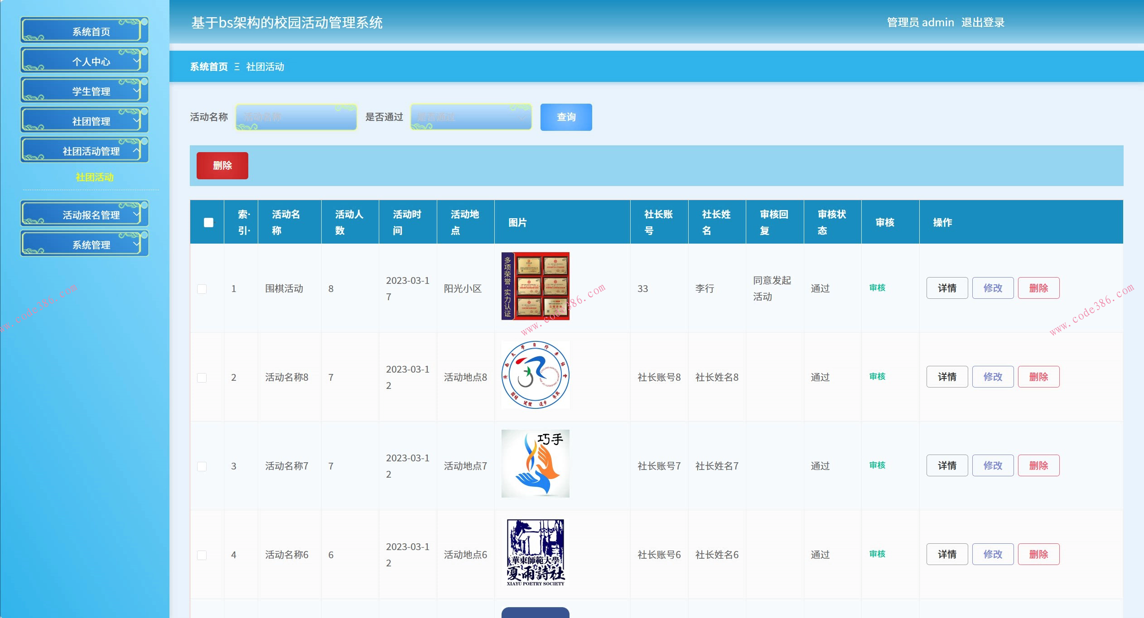The height and width of the screenshot is (618, 1144).
Task: Click the 活动名称 search input field
Action: coord(296,117)
